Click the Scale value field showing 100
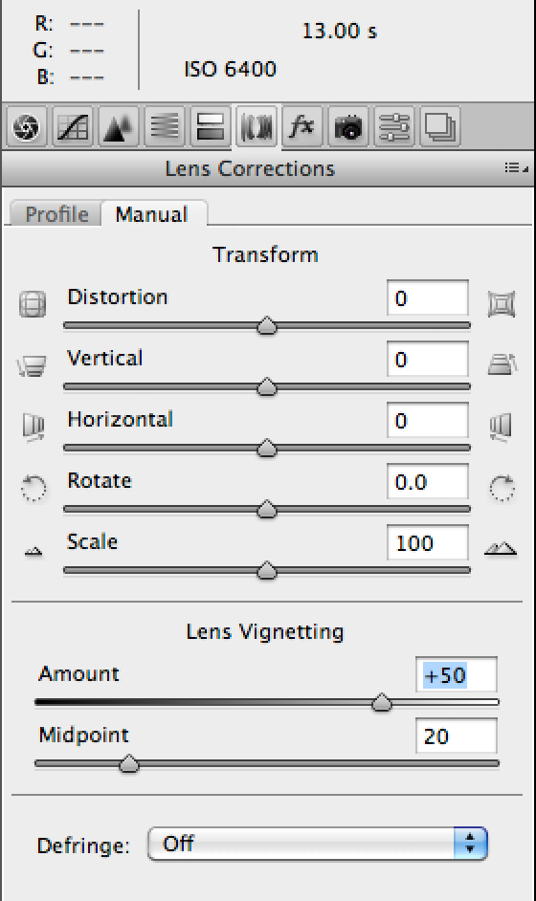This screenshot has height=901, width=536. 428,543
